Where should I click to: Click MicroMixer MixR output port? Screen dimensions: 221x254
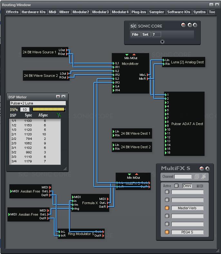(148, 79)
